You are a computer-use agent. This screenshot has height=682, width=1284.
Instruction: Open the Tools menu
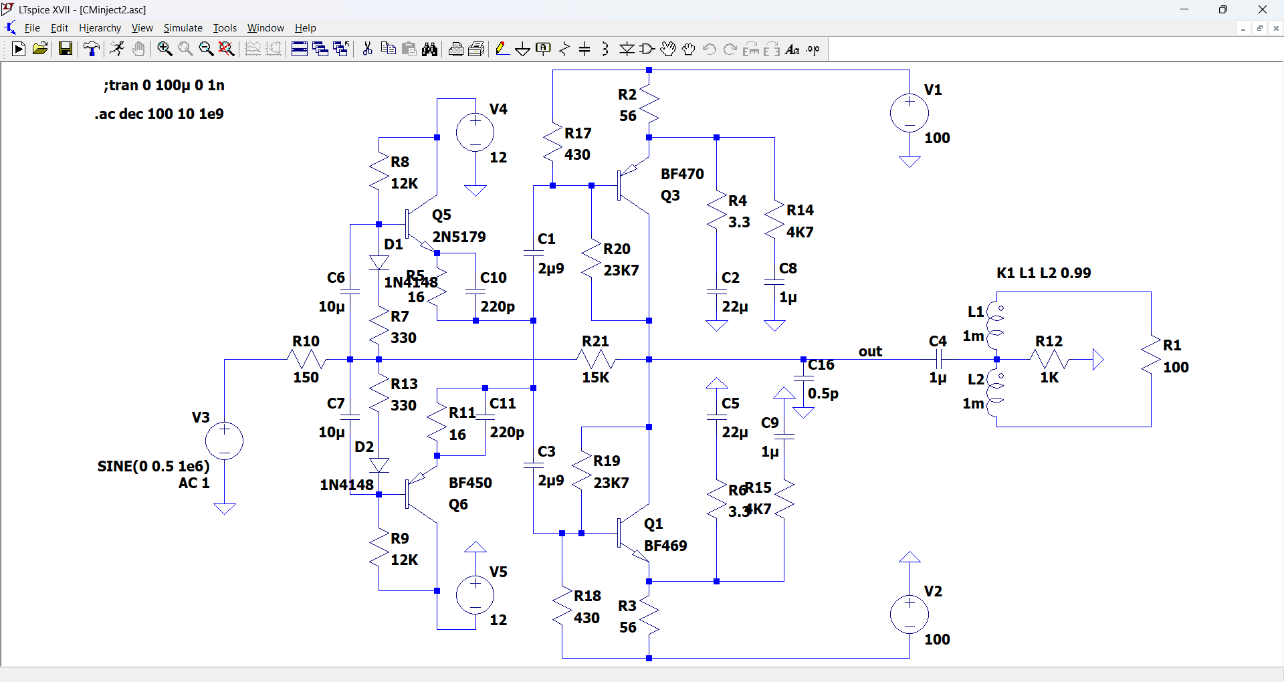click(225, 28)
